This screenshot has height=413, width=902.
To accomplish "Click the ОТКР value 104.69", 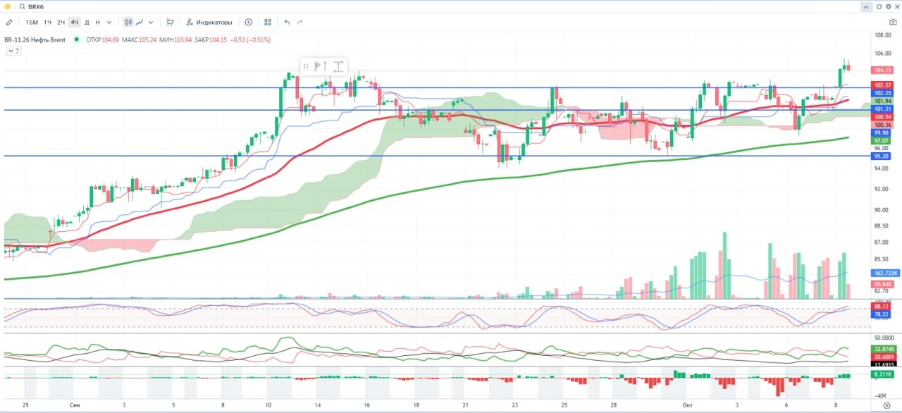I will [110, 39].
